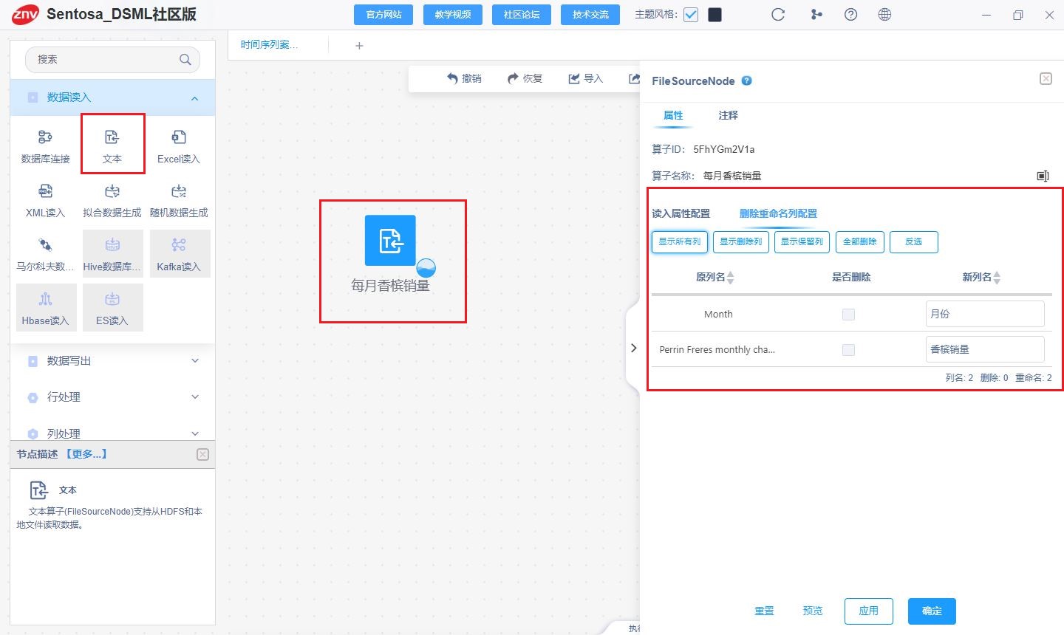The image size is (1064, 635).
Task: Close the FileSourceNode properties panel
Action: 1046,78
